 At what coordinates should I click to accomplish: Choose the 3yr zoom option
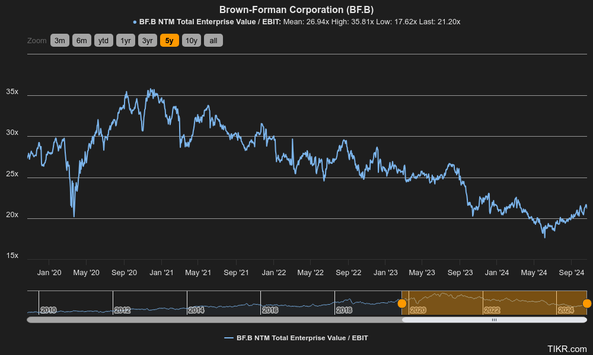coord(147,41)
